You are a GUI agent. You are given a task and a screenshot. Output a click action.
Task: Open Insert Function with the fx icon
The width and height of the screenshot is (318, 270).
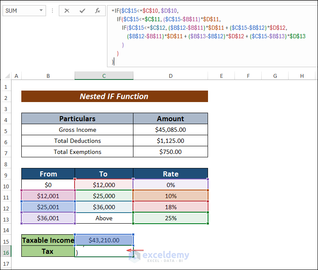point(98,11)
